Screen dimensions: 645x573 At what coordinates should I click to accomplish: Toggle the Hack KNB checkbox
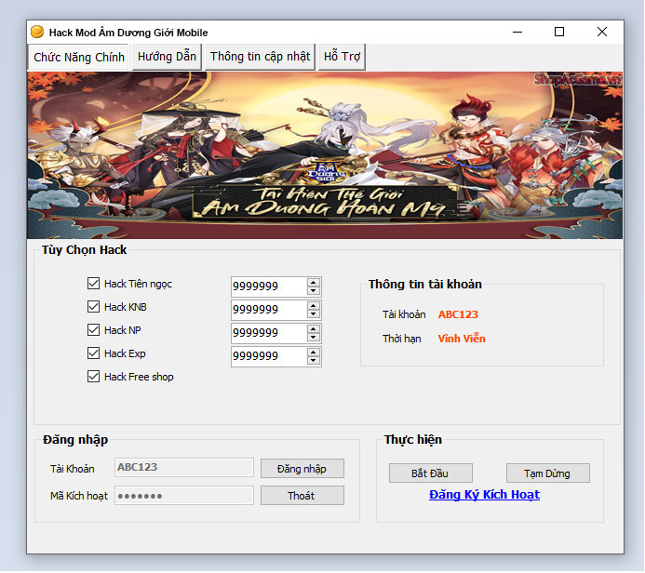93,307
